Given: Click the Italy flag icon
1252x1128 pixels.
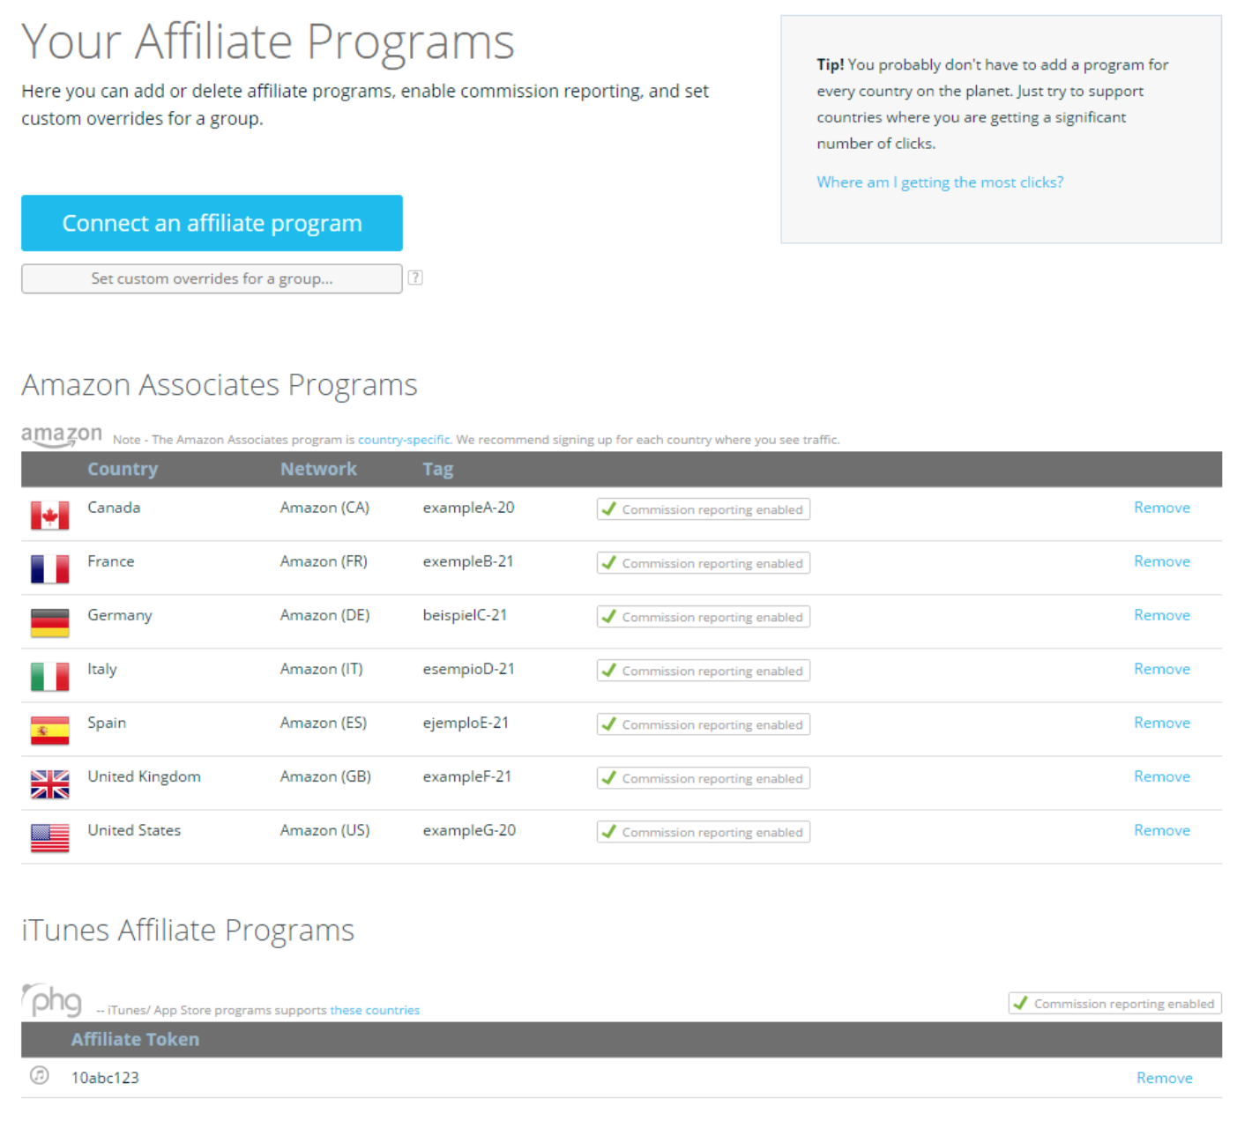Looking at the screenshot, I should (49, 677).
